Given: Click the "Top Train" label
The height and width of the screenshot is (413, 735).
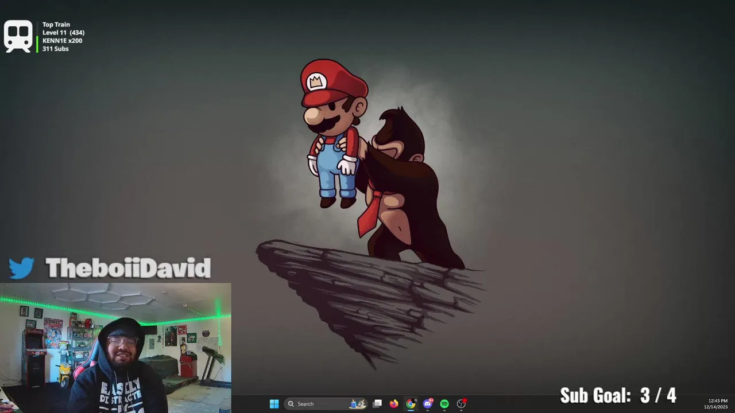Looking at the screenshot, I should click(x=56, y=25).
